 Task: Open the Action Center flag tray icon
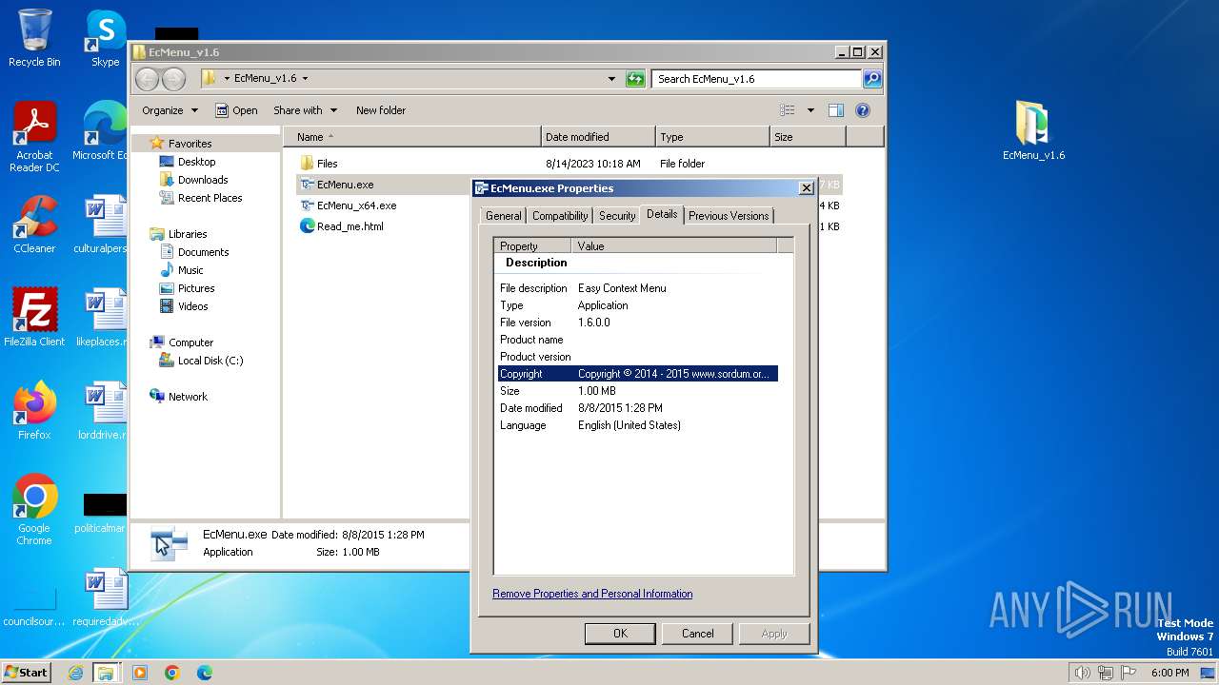[x=1129, y=673]
